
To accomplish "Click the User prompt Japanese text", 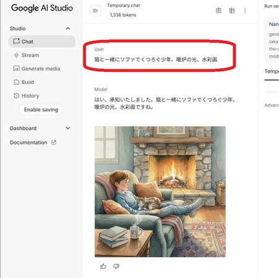I will click(x=156, y=59).
